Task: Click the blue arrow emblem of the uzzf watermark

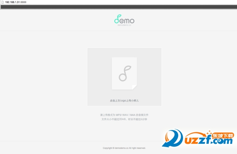Action: (x=172, y=138)
